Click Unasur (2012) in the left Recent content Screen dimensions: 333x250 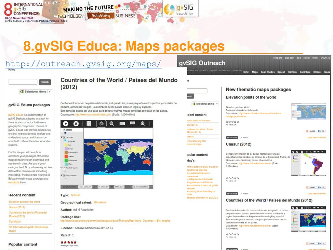click(x=17, y=207)
